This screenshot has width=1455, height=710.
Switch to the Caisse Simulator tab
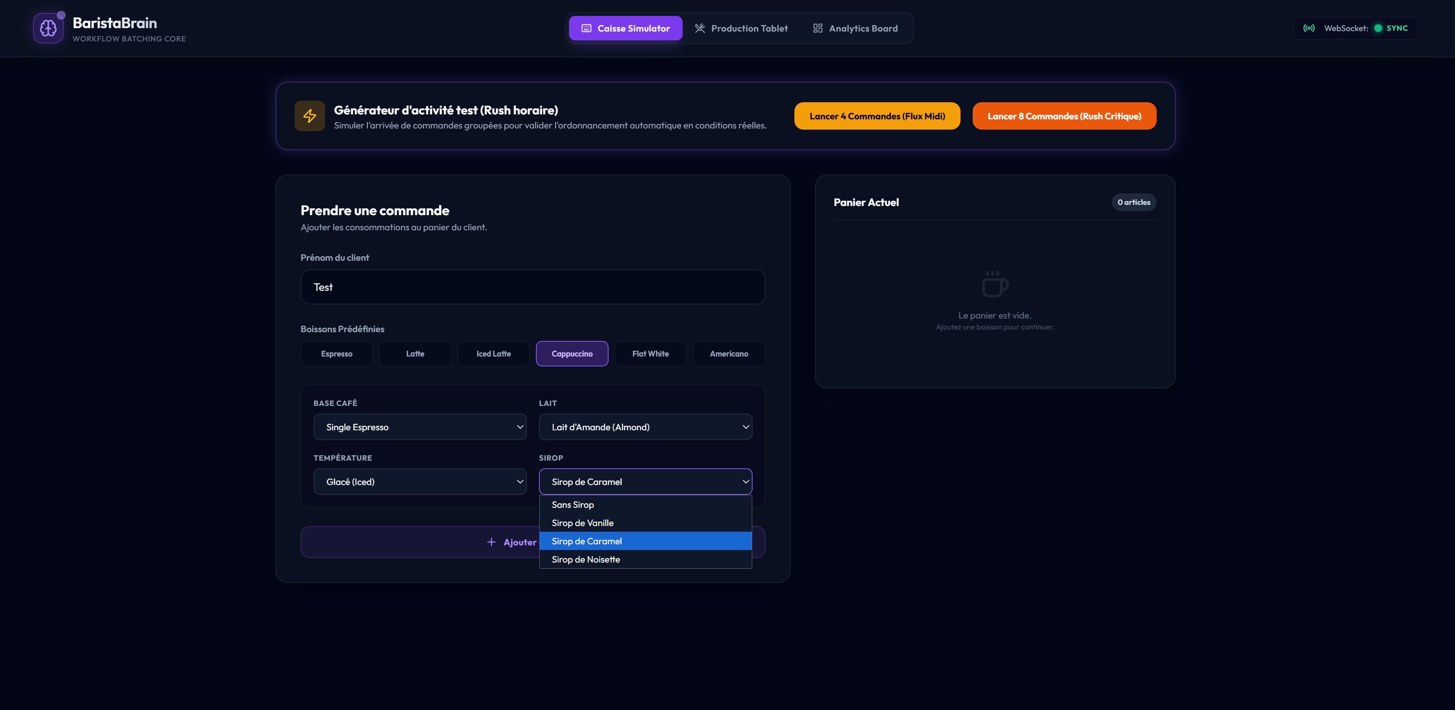pyautogui.click(x=625, y=28)
